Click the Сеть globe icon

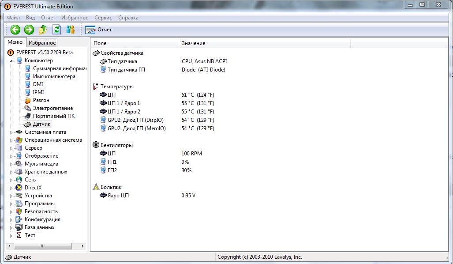(19, 180)
